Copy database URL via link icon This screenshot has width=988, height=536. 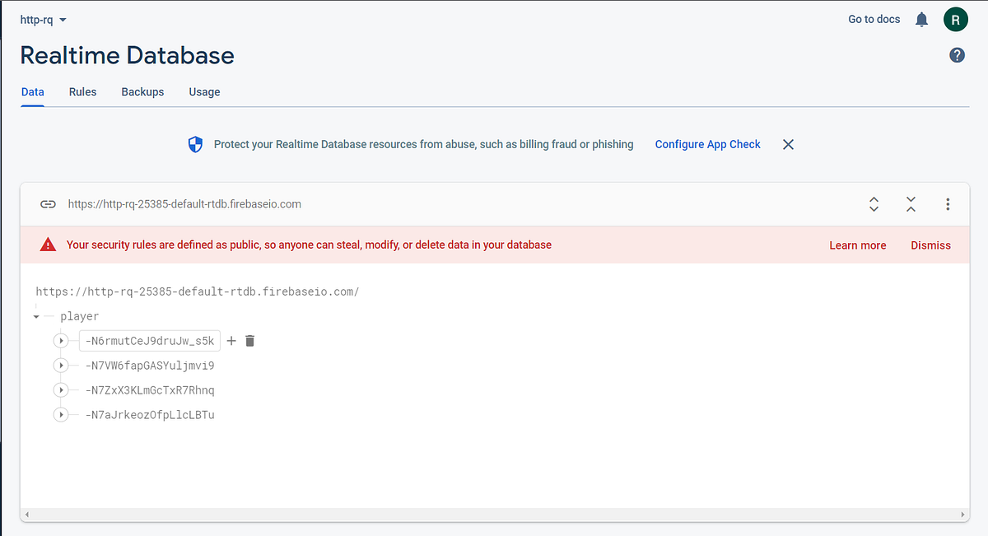pos(49,204)
